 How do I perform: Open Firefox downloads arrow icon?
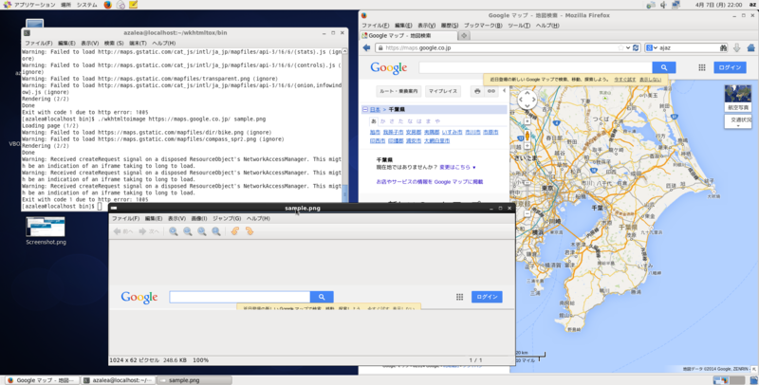coord(737,47)
